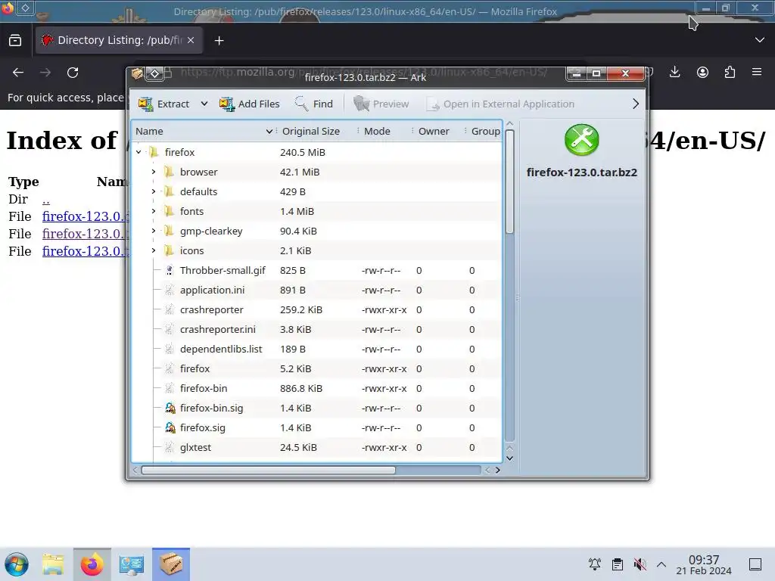The width and height of the screenshot is (775, 581).
Task: Select the gmp-clearkey folder icon
Action: coord(170,231)
